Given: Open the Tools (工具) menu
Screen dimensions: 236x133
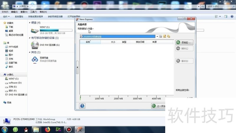Looking at the screenshot, I should pos(33,12).
